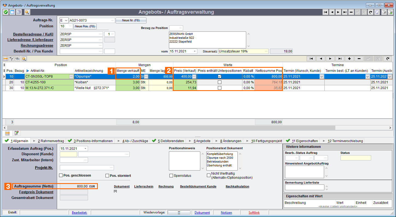Click binoculars search icon above positions table
Screen dimensions: 396x217
(x=17, y=58)
